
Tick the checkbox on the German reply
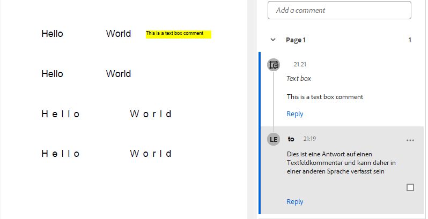(x=410, y=187)
